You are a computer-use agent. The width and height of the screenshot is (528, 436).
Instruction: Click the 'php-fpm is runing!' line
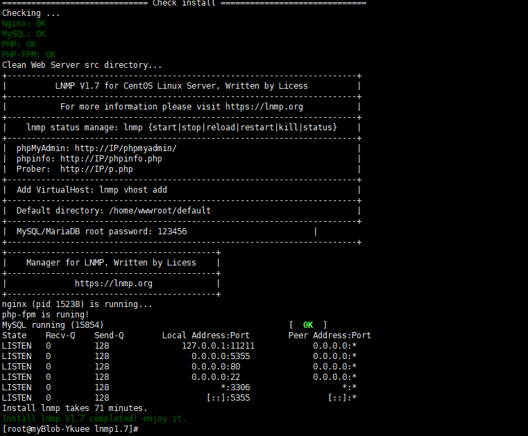pyautogui.click(x=46, y=315)
